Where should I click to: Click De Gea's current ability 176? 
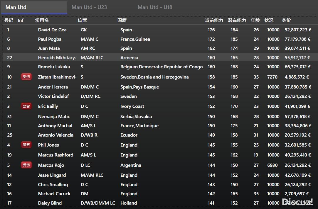pyautogui.click(x=211, y=30)
